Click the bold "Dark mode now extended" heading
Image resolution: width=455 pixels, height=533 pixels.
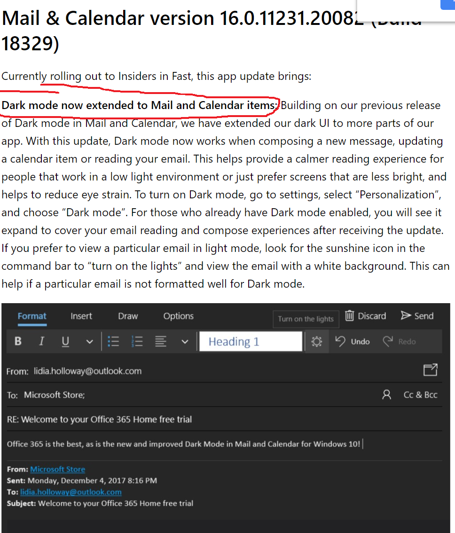(140, 105)
